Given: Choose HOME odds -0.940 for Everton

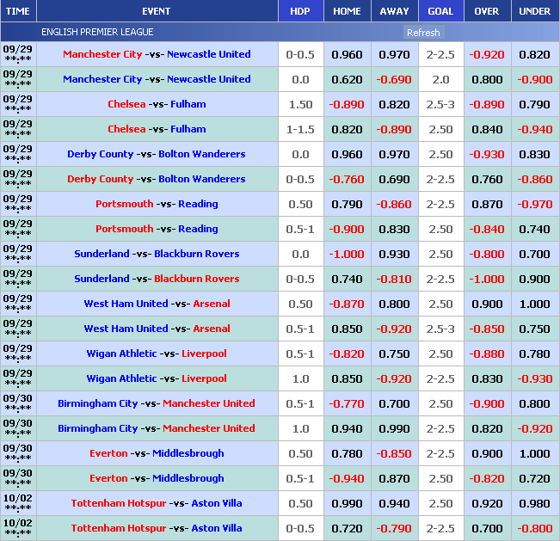Looking at the screenshot, I should tap(347, 478).
